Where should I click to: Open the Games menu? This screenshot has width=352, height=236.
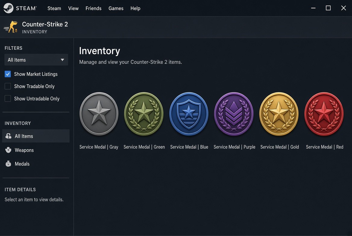click(116, 8)
